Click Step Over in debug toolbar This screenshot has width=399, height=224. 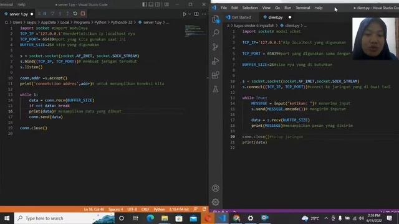[52, 14]
